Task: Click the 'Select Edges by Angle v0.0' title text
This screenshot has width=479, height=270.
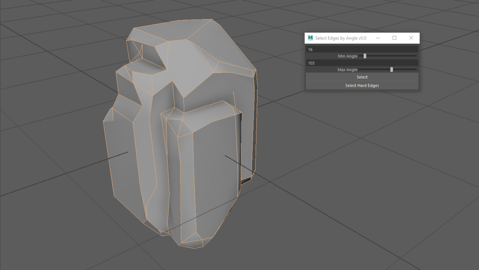Action: coord(341,38)
